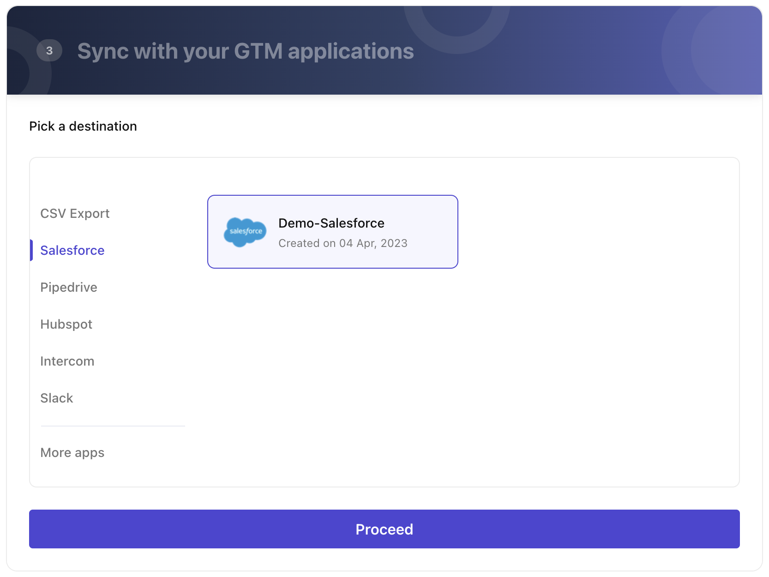Viewport: 769px width, 577px height.
Task: Select the CSV Export destination
Action: [75, 213]
